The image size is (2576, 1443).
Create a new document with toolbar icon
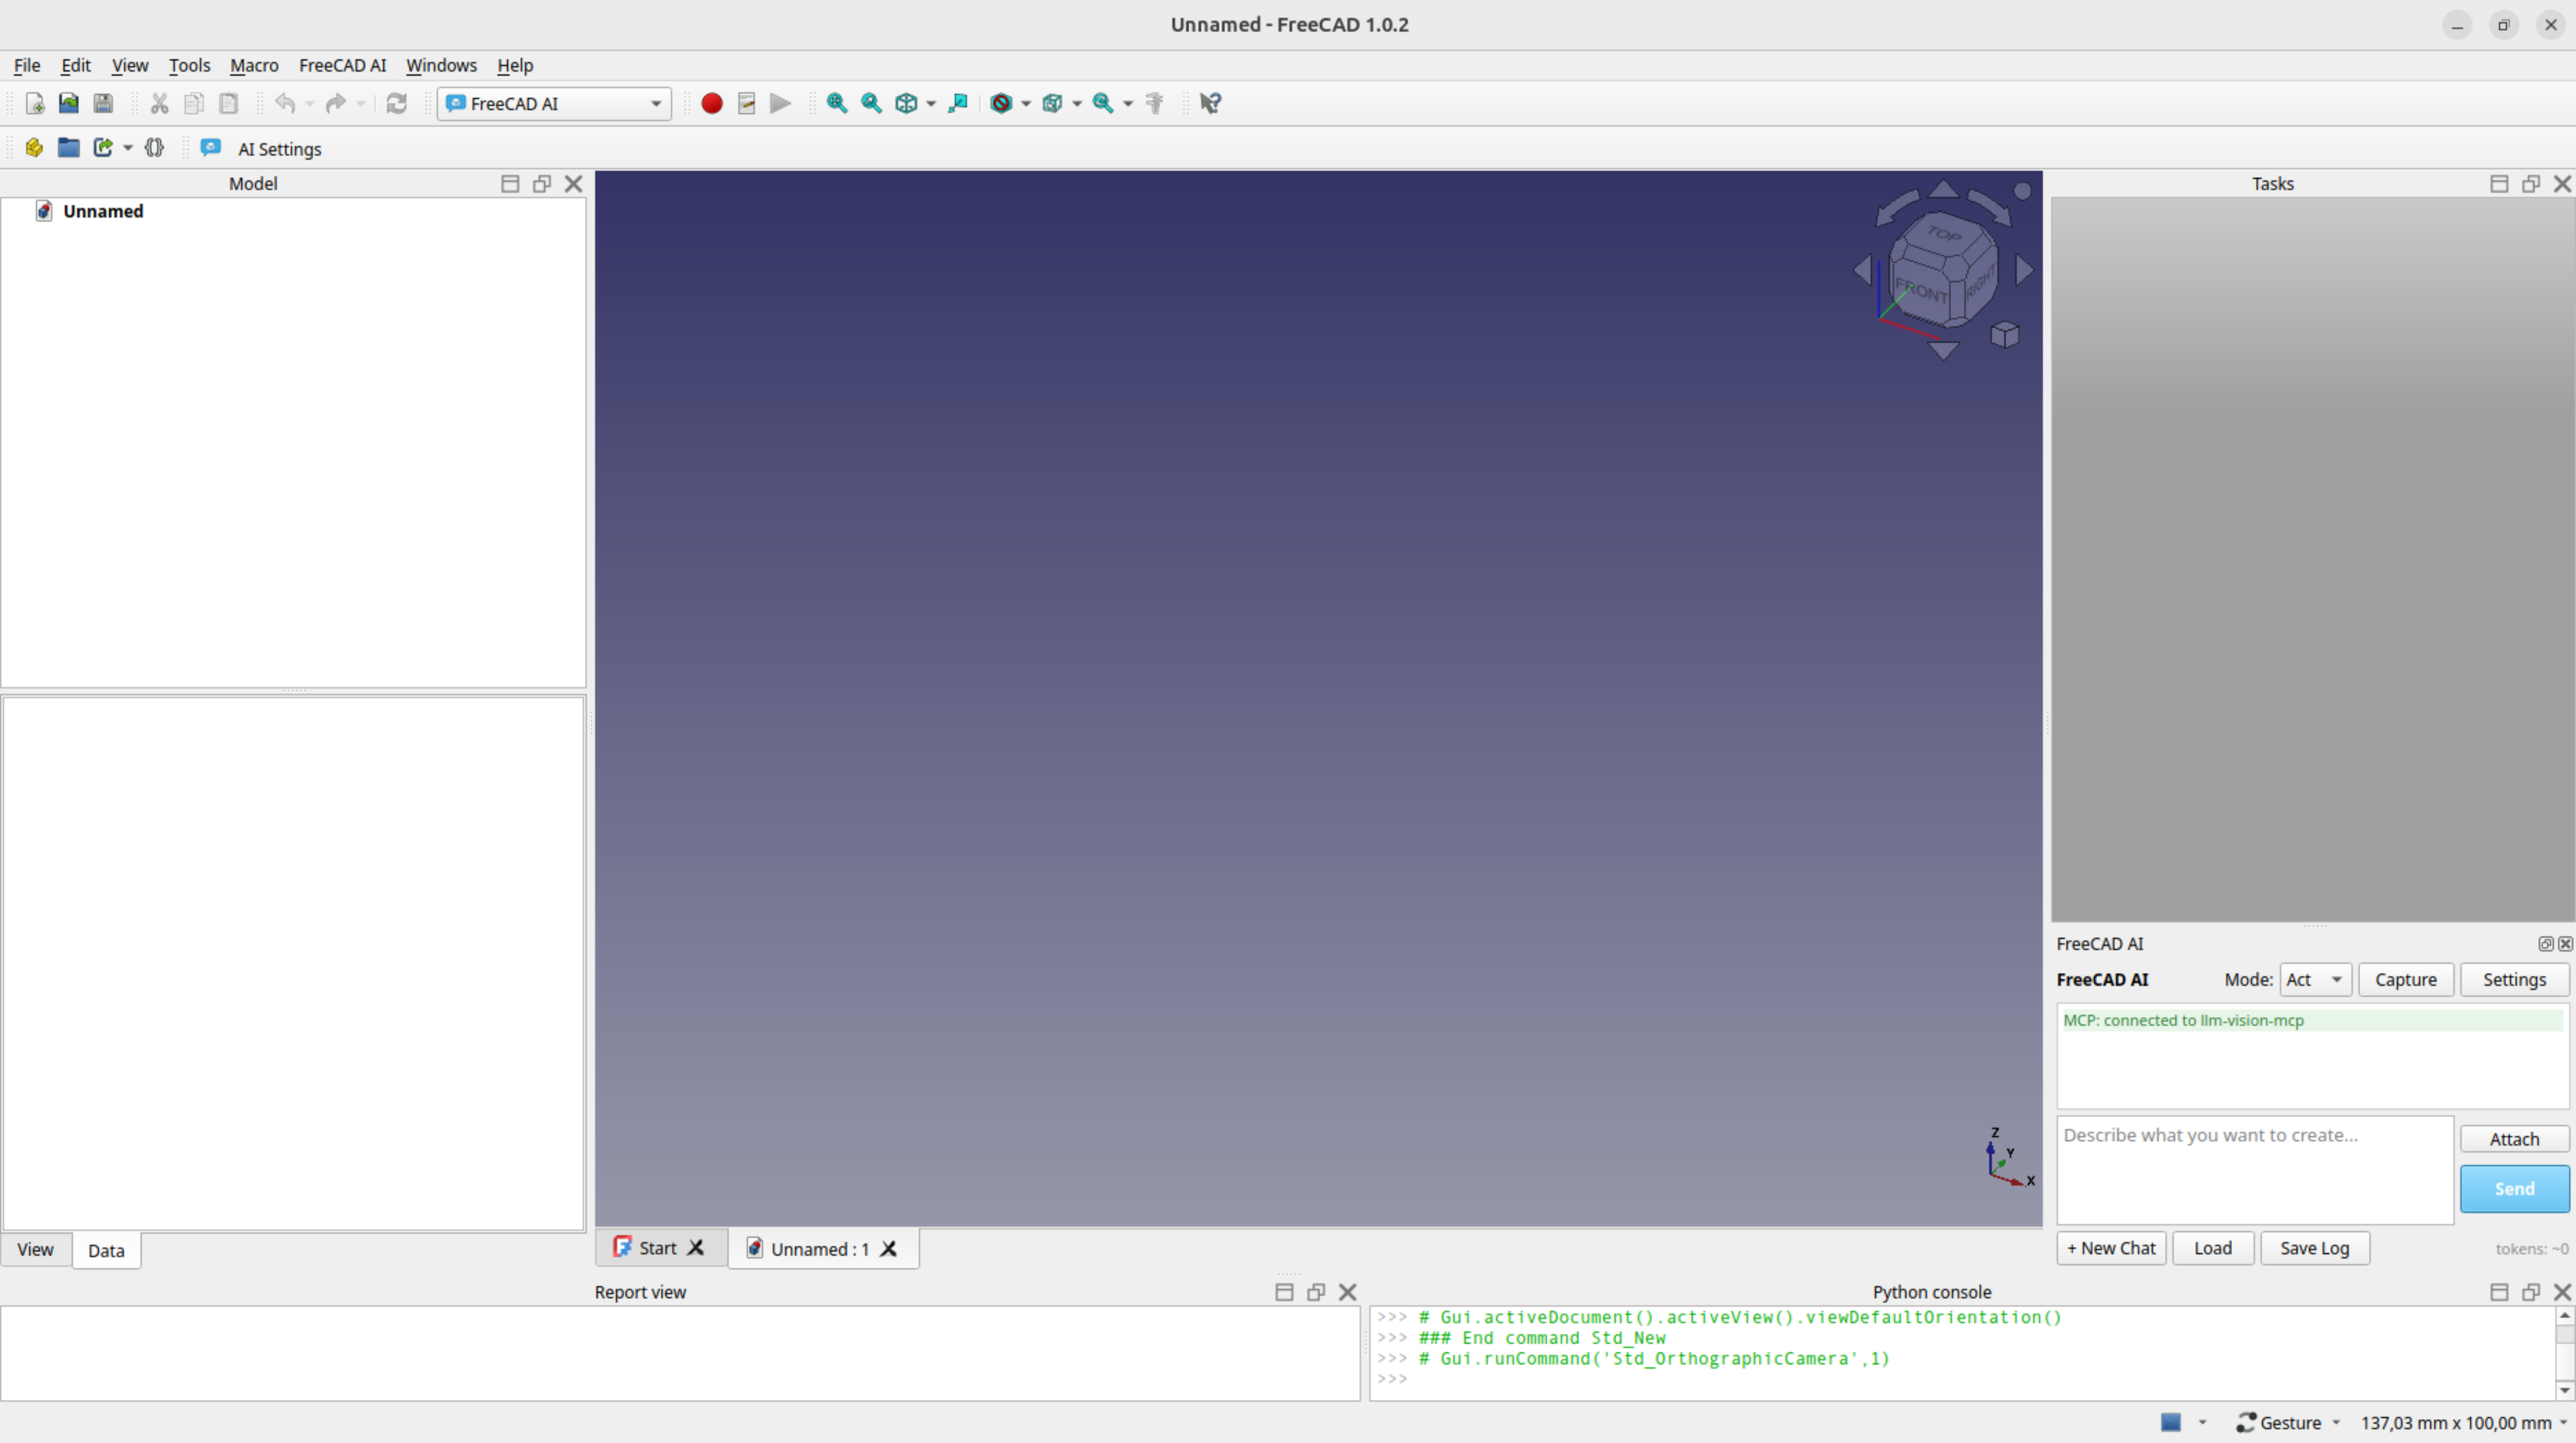tap(34, 103)
